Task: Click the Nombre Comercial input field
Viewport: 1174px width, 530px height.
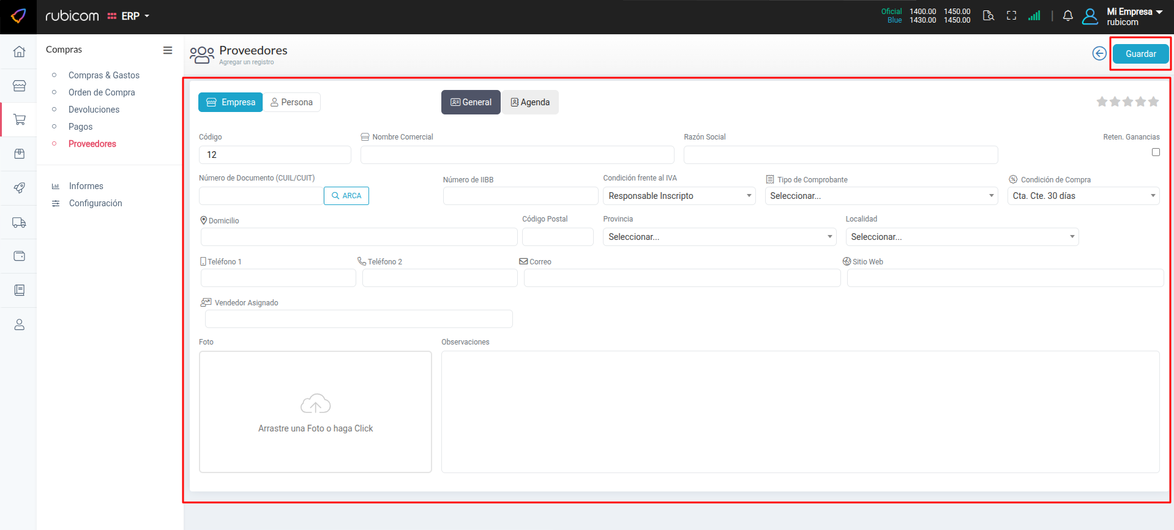Action: coord(517,155)
